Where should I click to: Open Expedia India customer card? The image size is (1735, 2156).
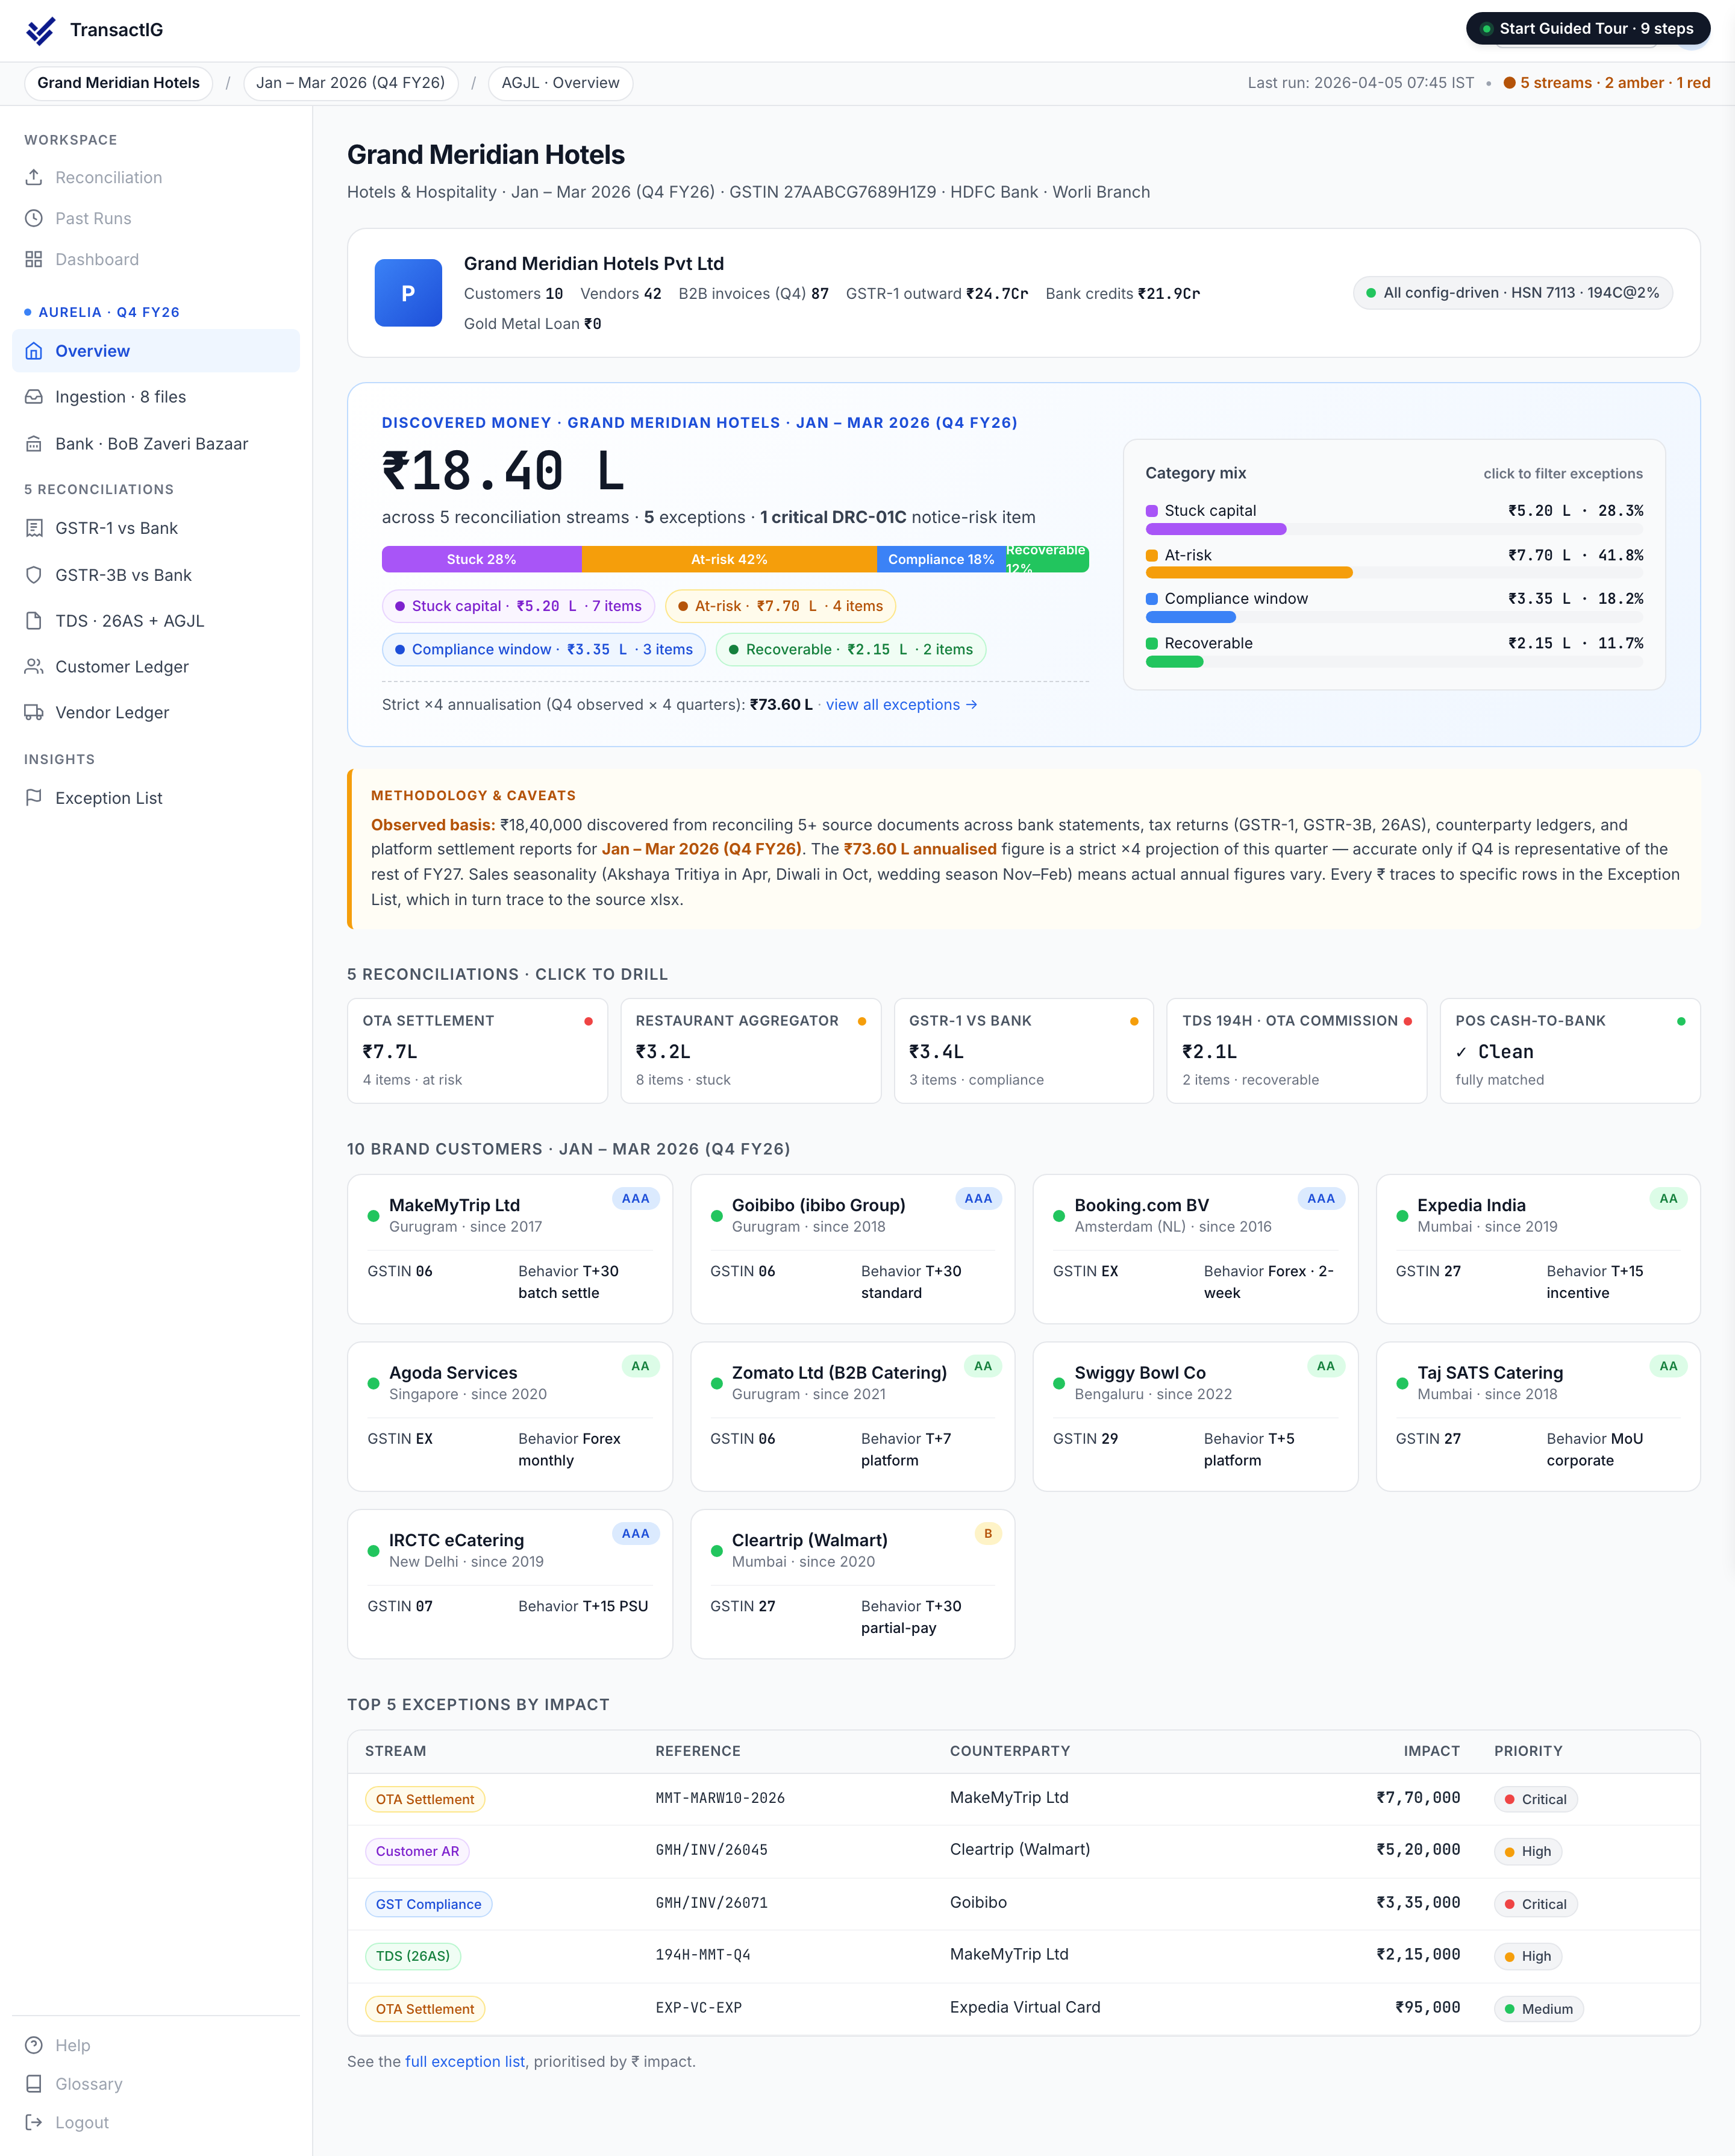coord(1538,1249)
